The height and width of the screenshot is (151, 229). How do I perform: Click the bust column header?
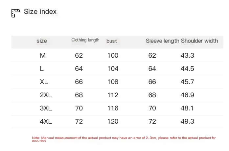tap(112, 41)
